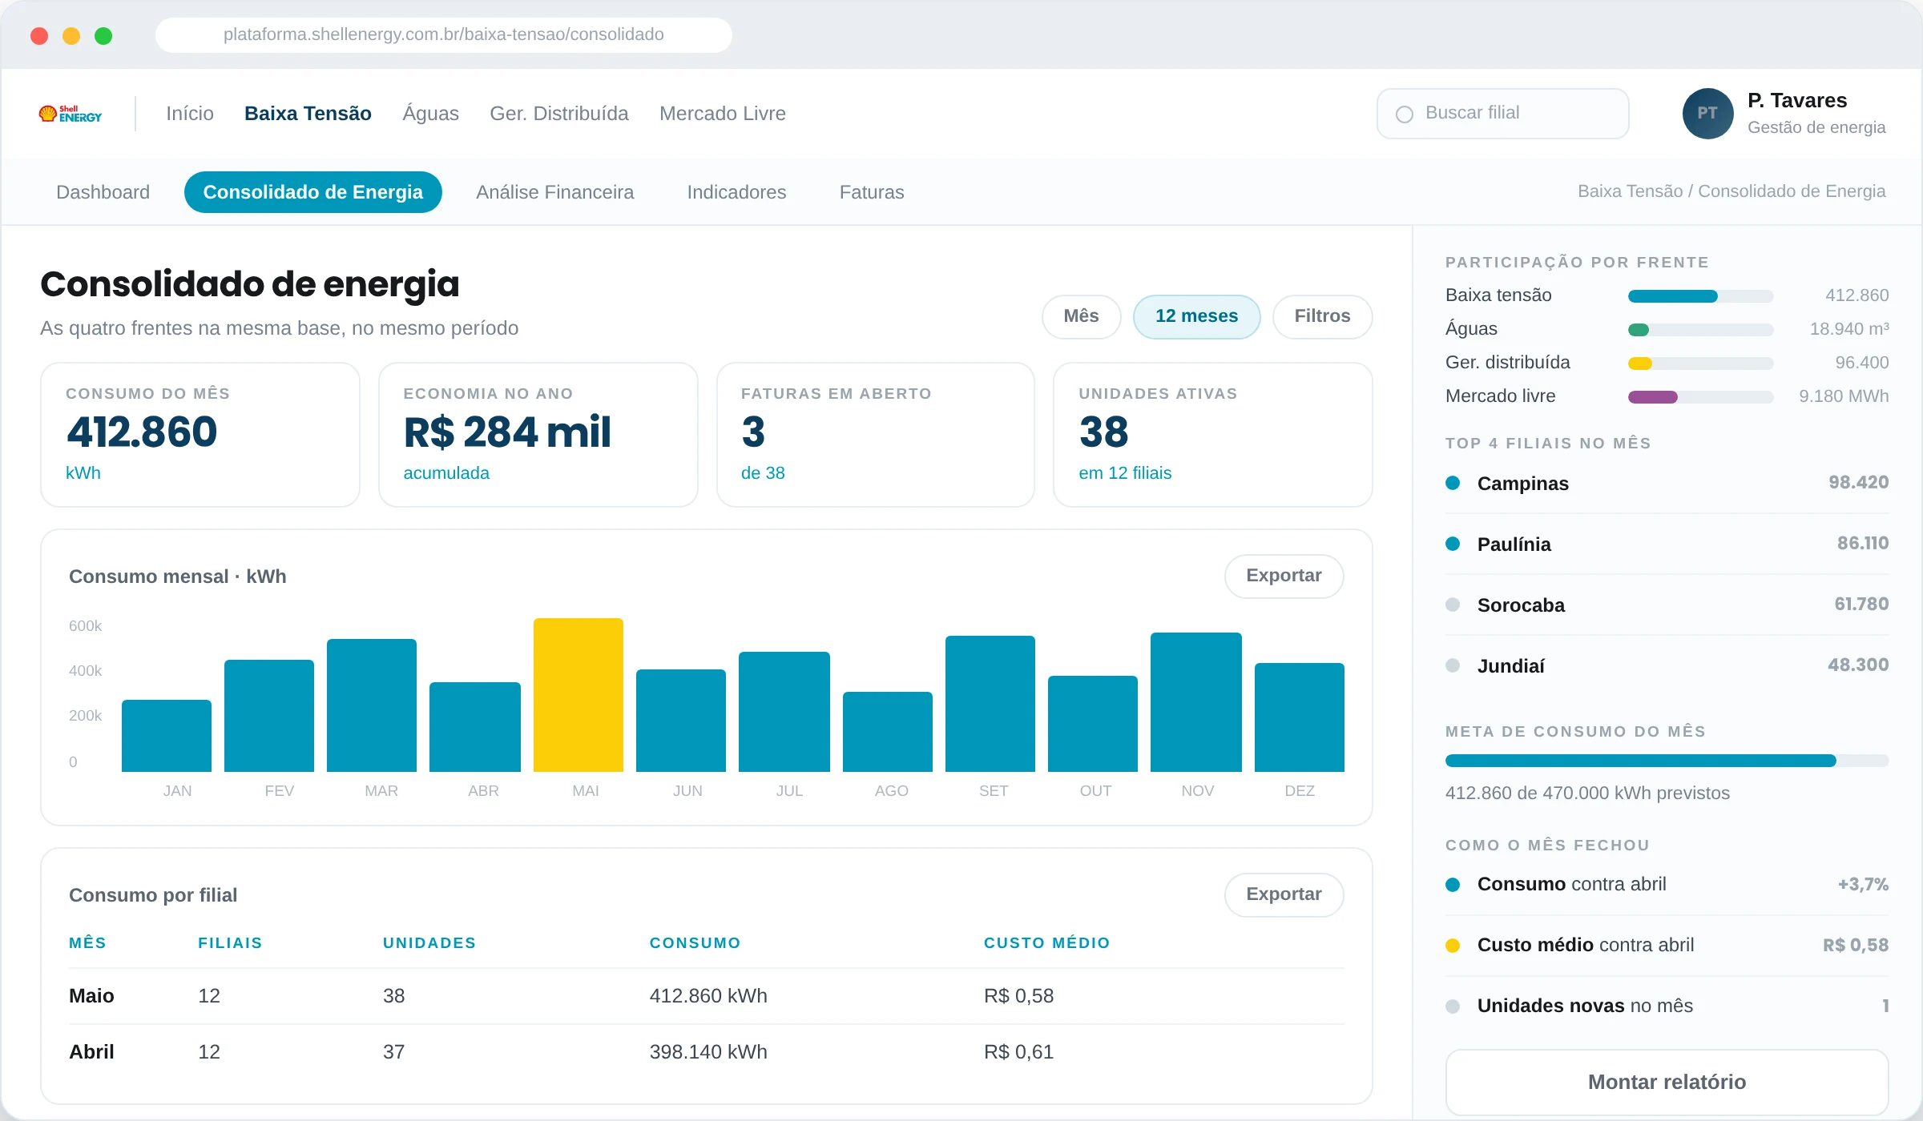
Task: Click the Faturas em aberto card
Action: point(876,435)
